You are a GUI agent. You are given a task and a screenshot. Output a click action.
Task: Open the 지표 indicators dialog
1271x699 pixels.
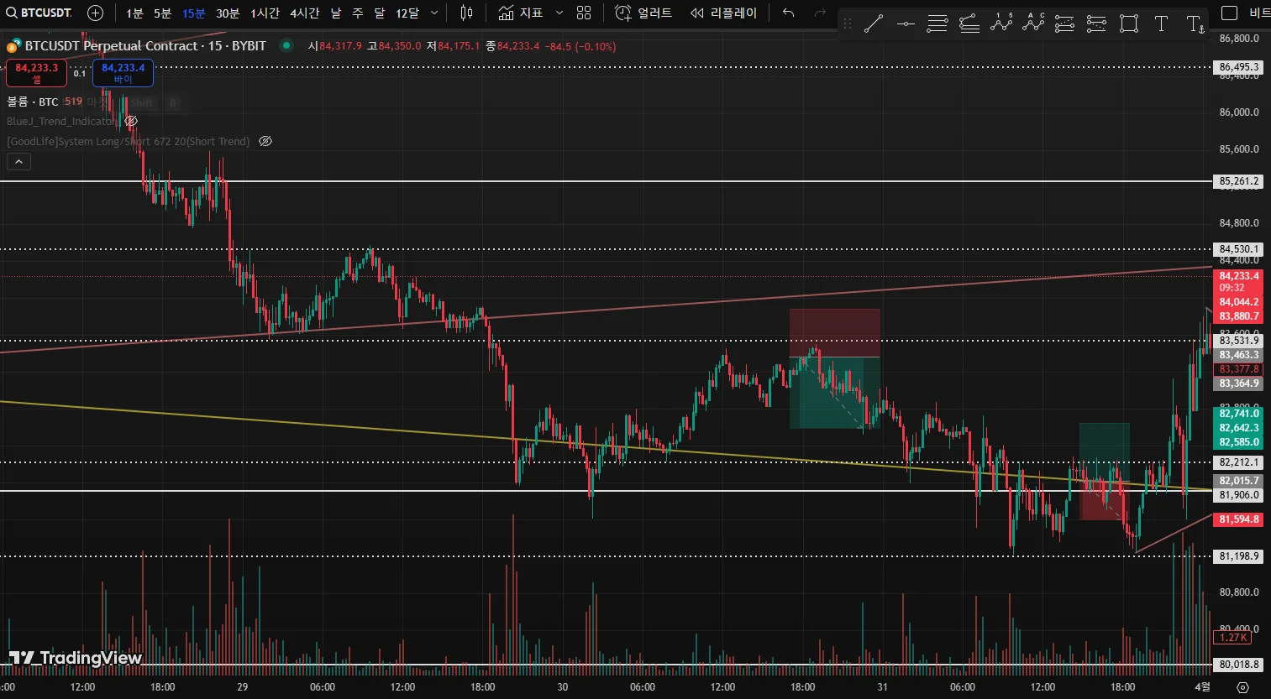click(x=521, y=13)
